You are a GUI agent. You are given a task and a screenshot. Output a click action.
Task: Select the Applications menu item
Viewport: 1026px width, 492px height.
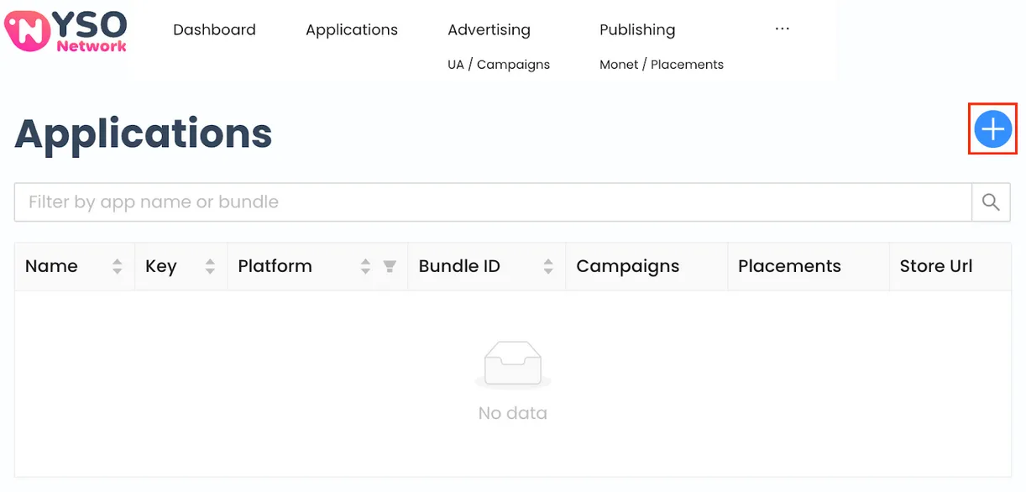coord(352,29)
